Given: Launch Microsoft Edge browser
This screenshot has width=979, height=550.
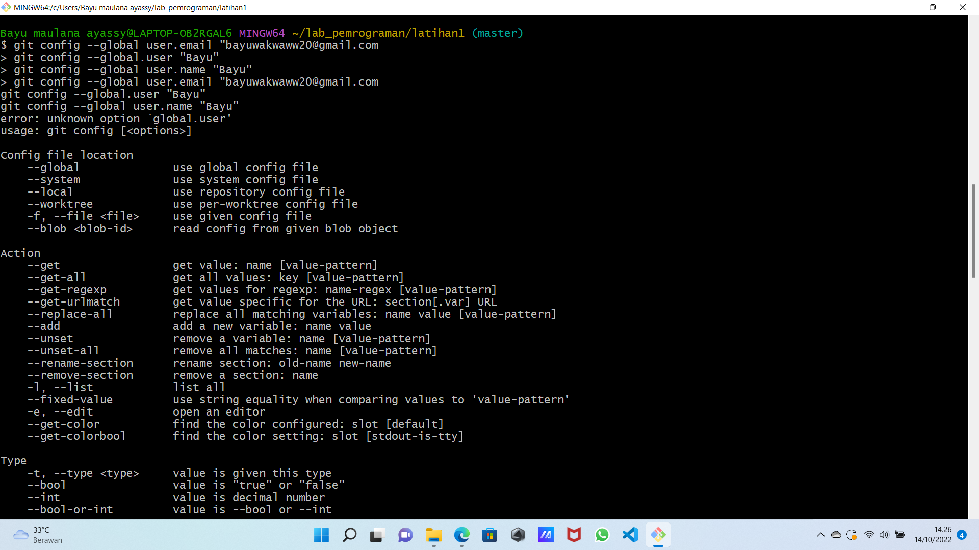Looking at the screenshot, I should pos(462,535).
